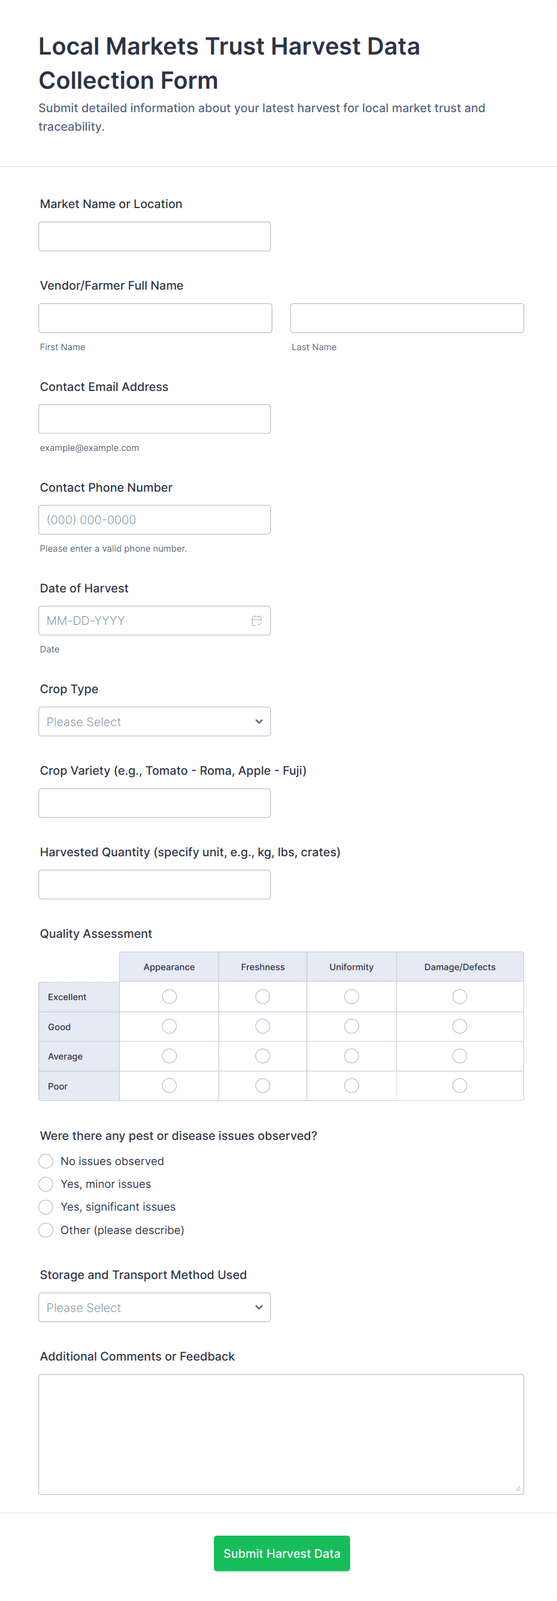Focus the First Name input
This screenshot has width=557, height=1601.
pyautogui.click(x=155, y=318)
